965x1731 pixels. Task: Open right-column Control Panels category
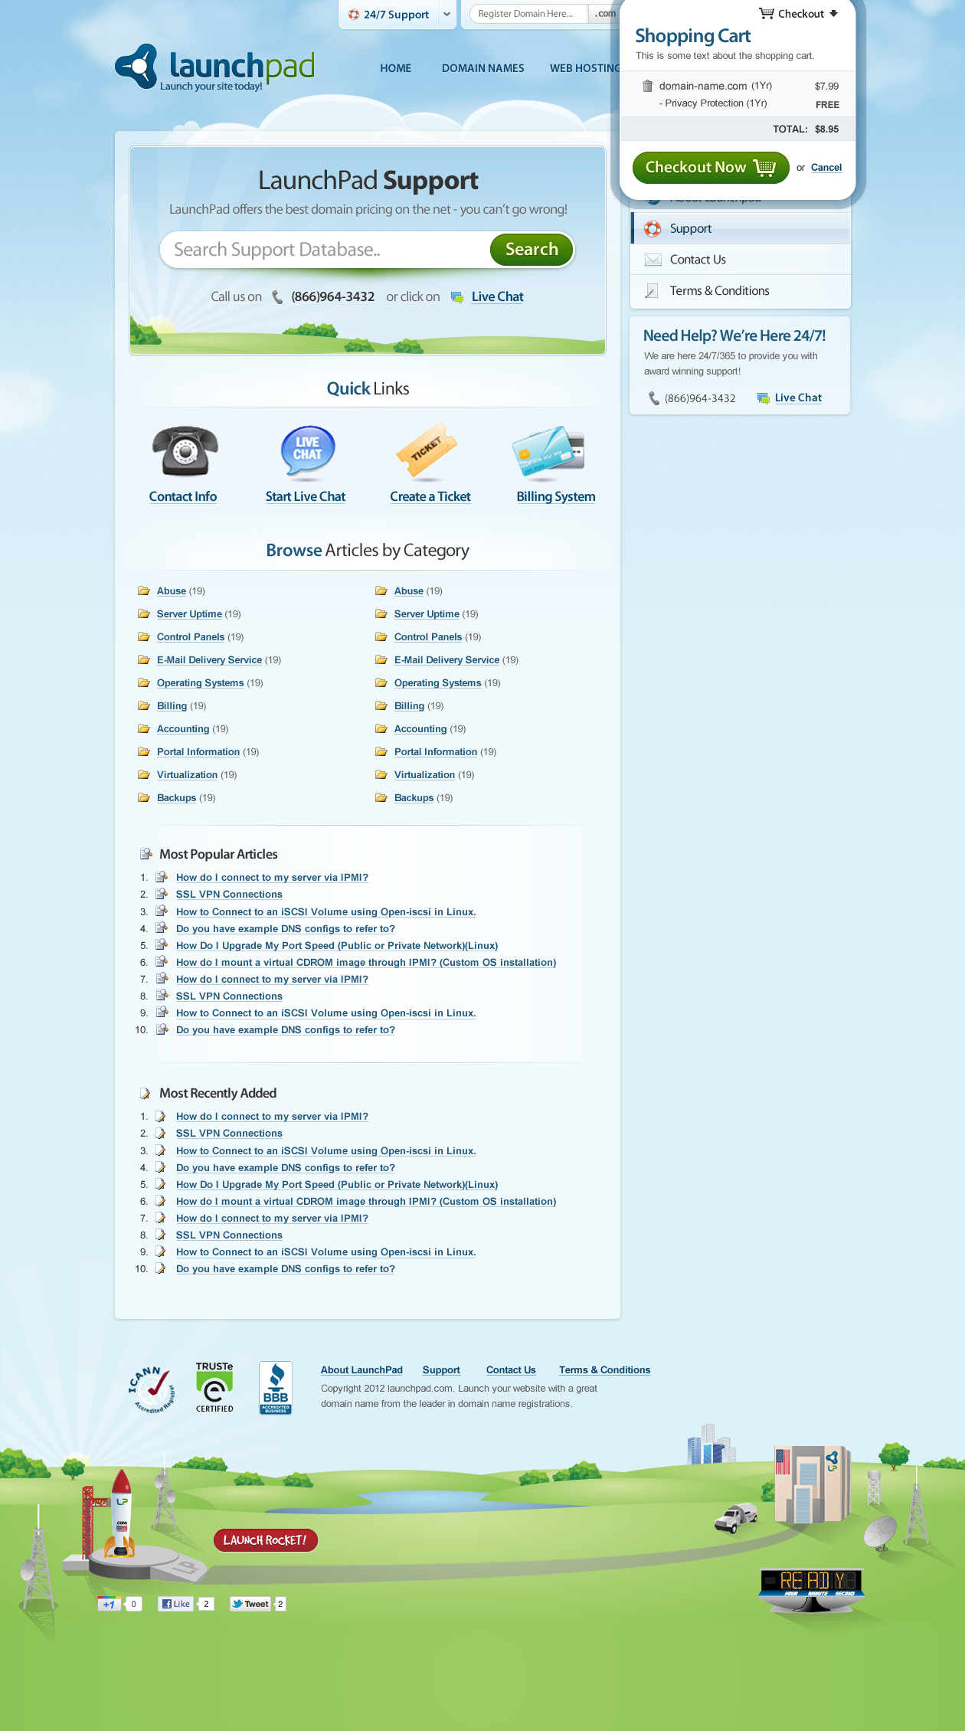(428, 637)
